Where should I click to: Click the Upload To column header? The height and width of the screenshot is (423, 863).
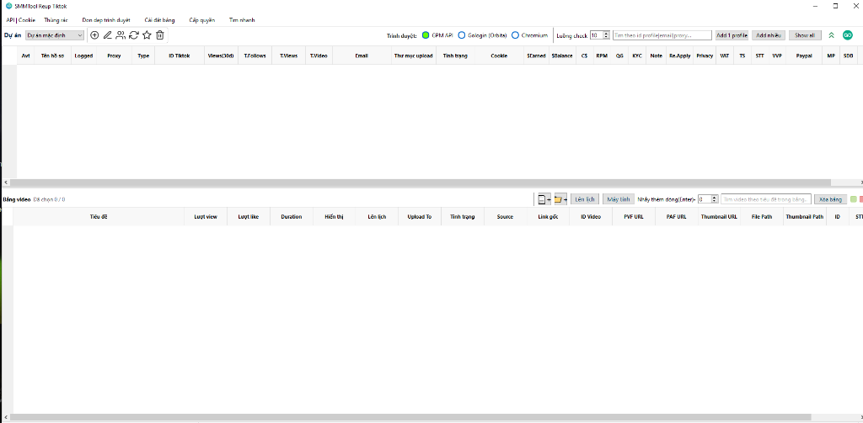(x=420, y=216)
